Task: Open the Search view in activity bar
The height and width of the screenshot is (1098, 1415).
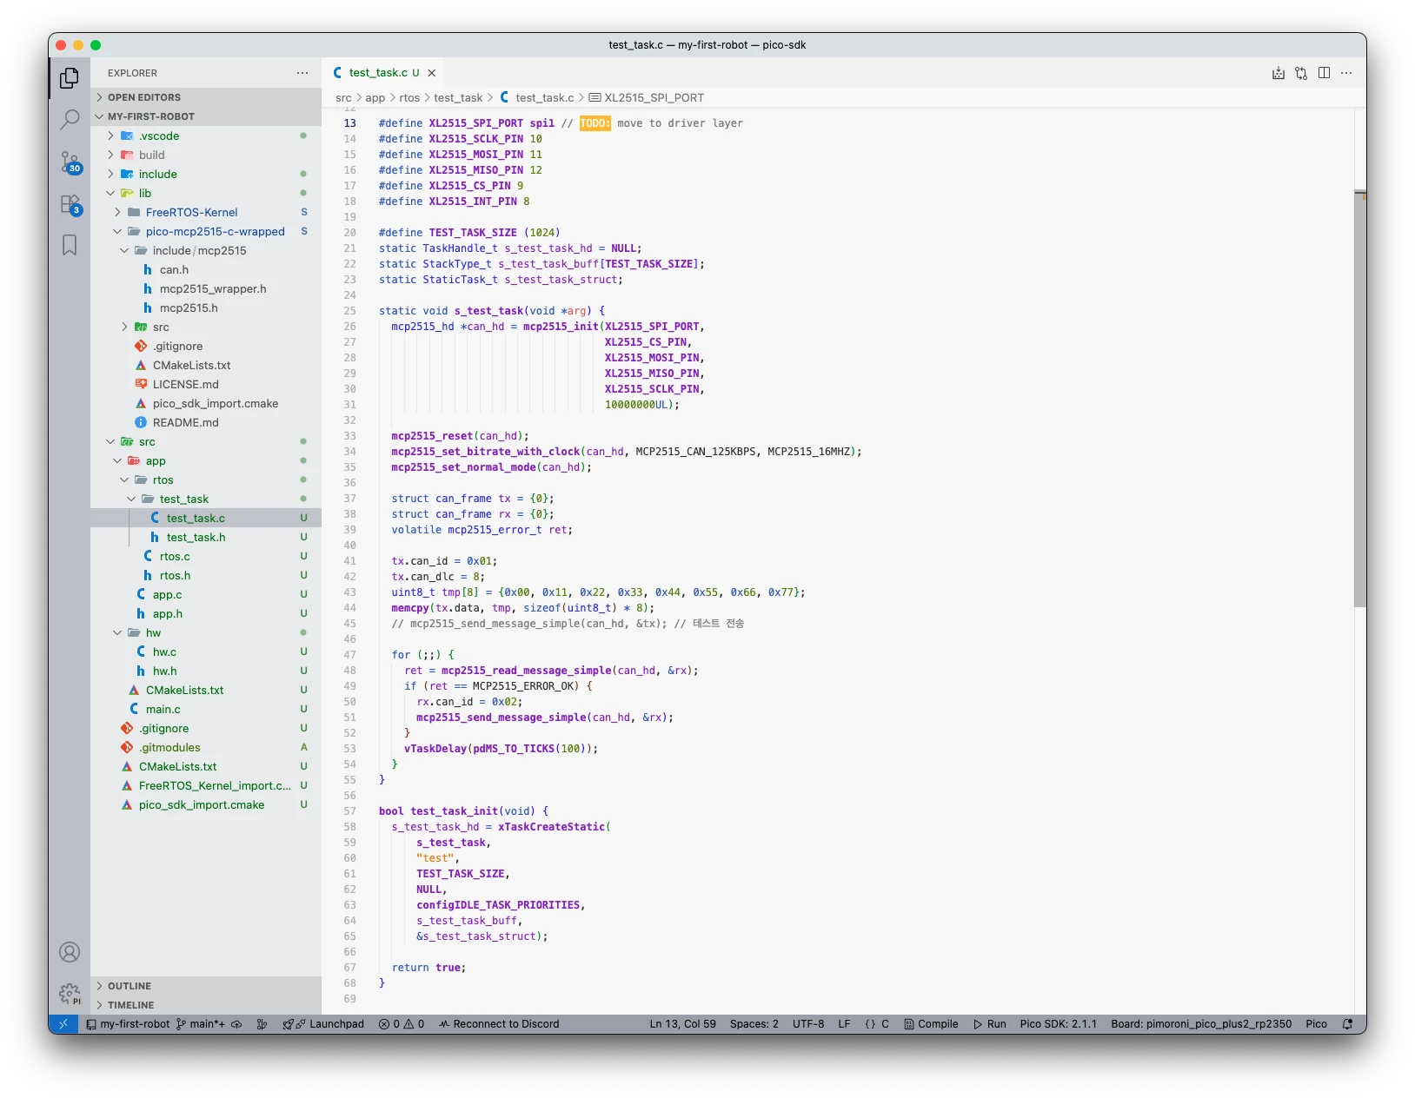Action: (70, 120)
